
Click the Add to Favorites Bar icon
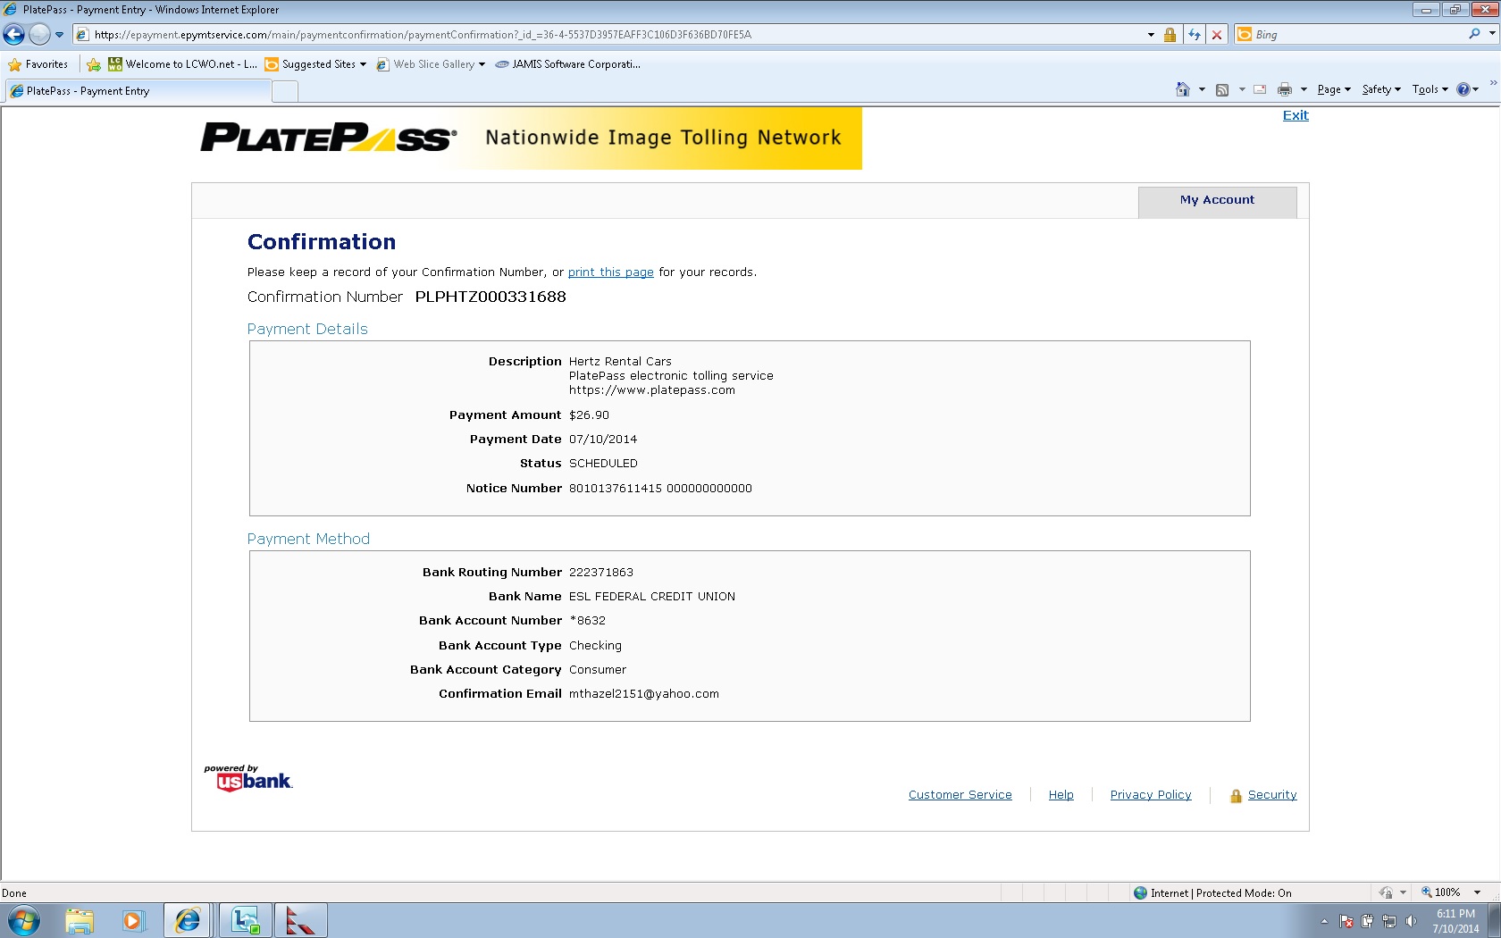(x=94, y=64)
